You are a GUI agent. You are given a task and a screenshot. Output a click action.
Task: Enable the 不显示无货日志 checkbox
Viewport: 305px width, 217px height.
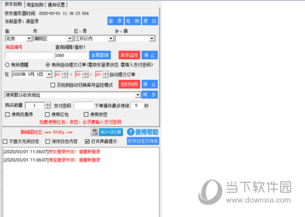coord(5,141)
